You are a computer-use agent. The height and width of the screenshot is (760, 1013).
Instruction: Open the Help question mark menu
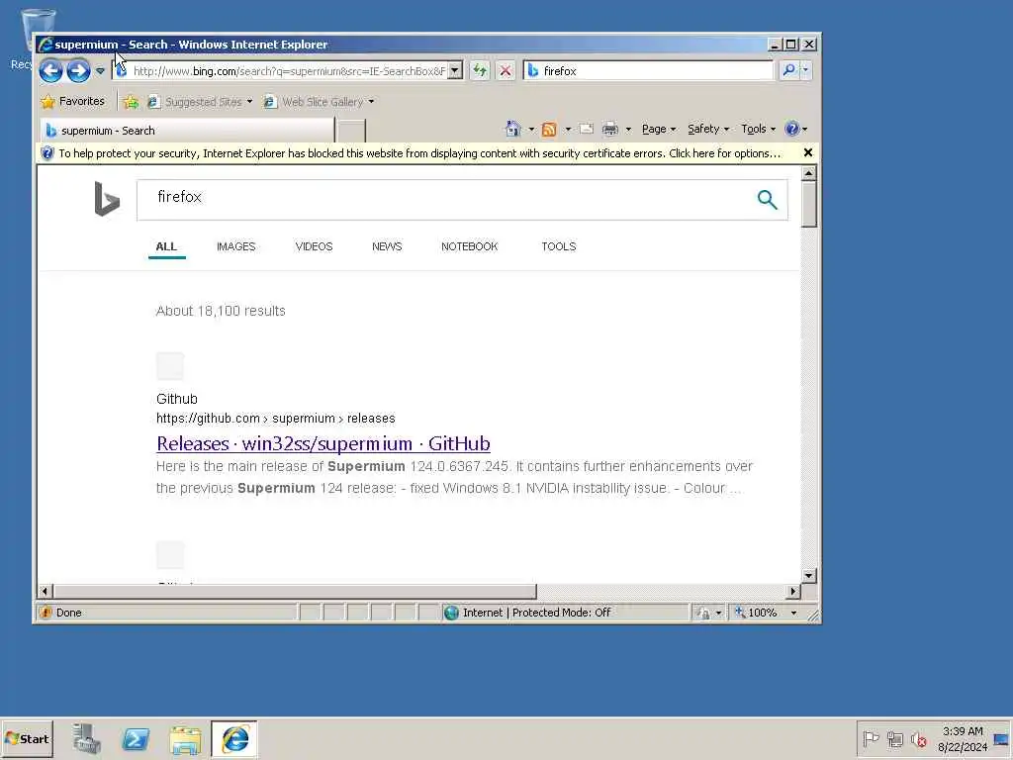tap(795, 129)
